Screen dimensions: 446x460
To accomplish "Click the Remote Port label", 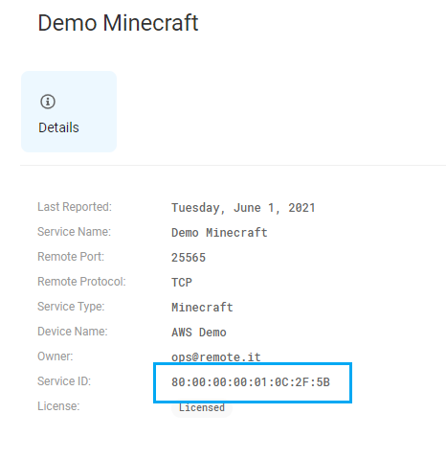I will [x=71, y=257].
